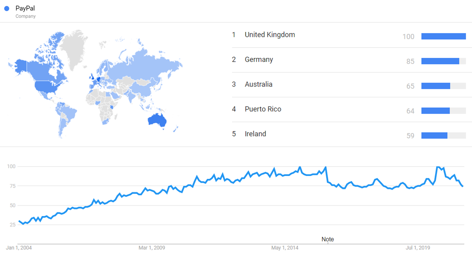472x259 pixels.
Task: Open United Kingdom region row
Action: 270,35
